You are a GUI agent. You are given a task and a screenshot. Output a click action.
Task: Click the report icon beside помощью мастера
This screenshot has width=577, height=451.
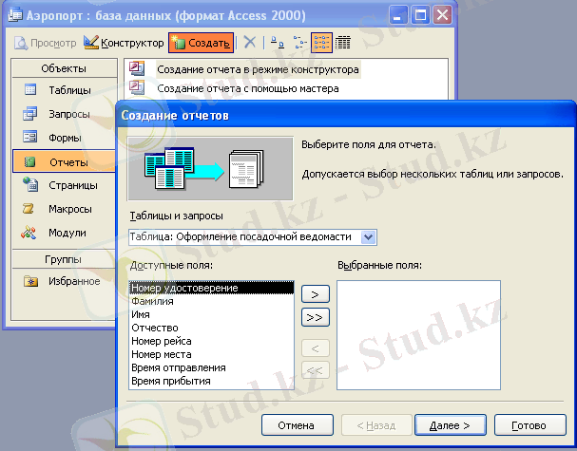137,87
